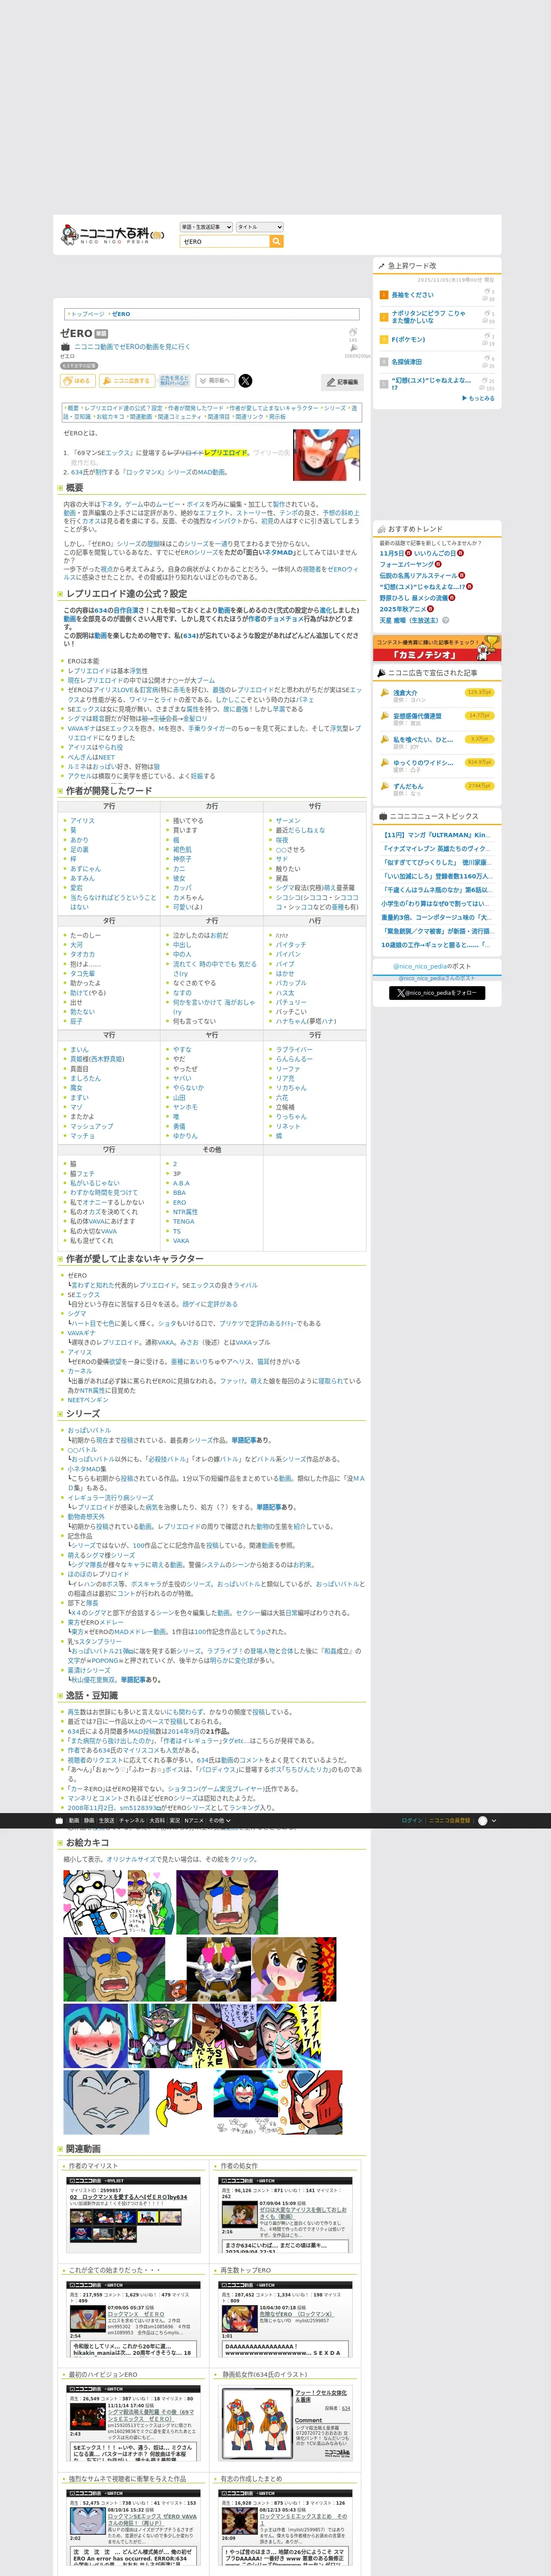This screenshot has height=2576, width=551.
Task: Click the @nico_nico_pediaをフォロー X button
Action: 437,993
